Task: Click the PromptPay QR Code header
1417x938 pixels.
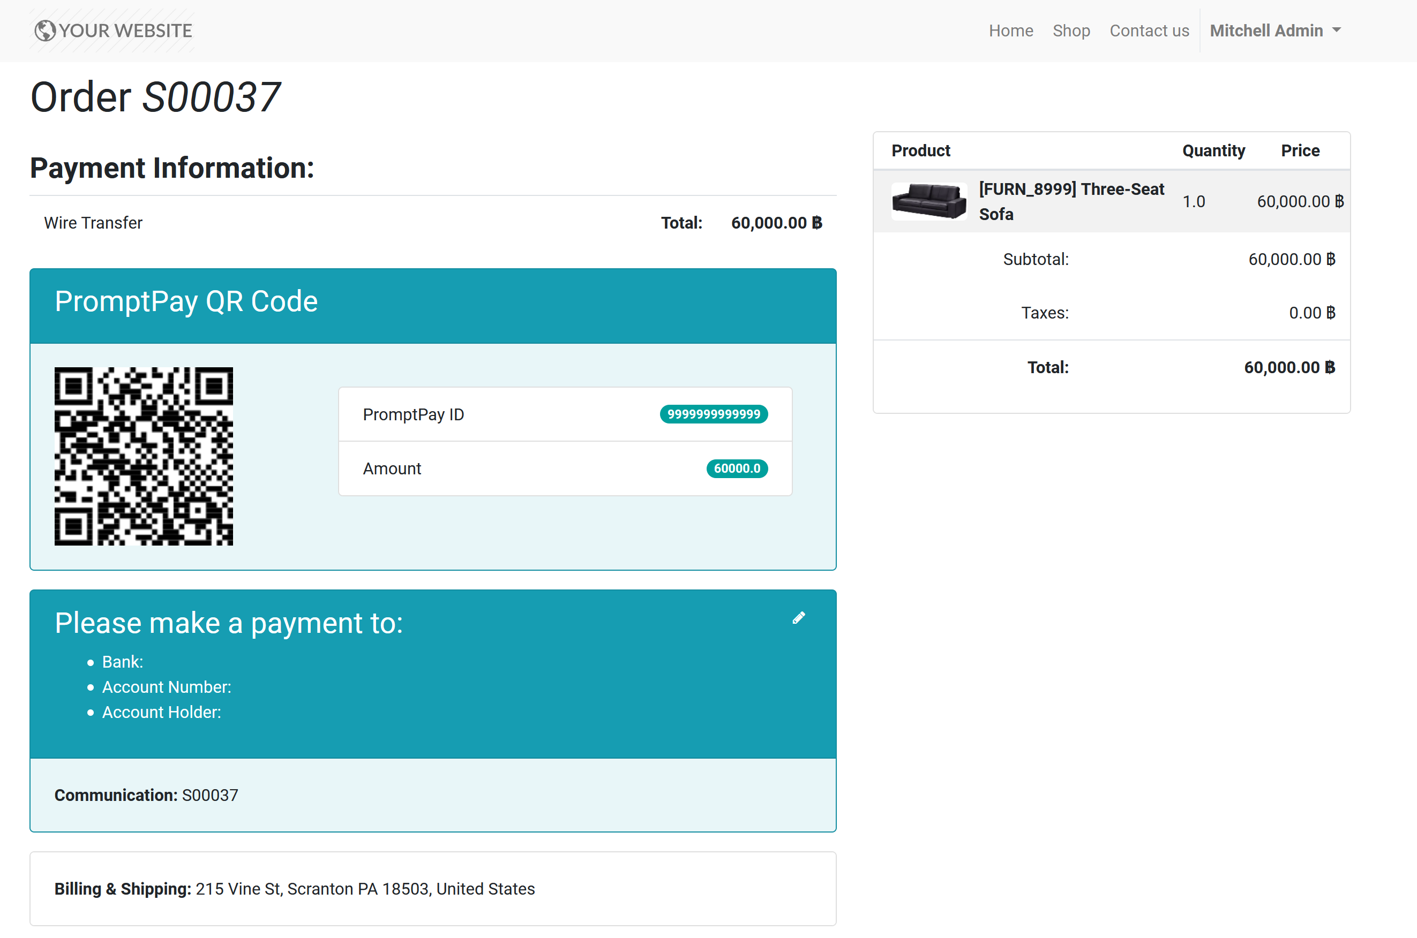Action: coord(186,301)
